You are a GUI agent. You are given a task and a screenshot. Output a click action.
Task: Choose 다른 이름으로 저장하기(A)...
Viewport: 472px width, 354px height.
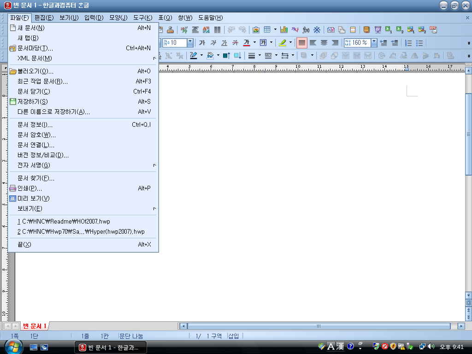point(83,112)
